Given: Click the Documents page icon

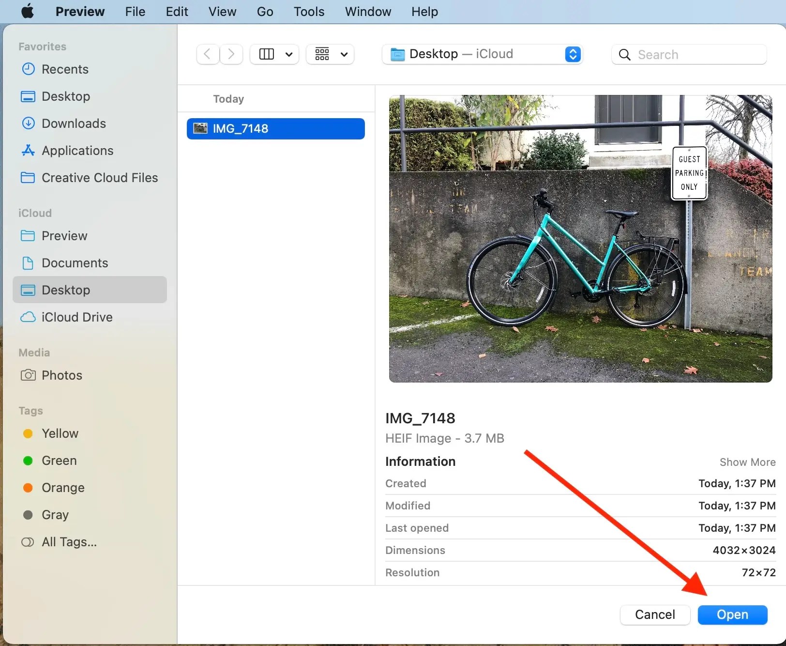Looking at the screenshot, I should point(28,263).
